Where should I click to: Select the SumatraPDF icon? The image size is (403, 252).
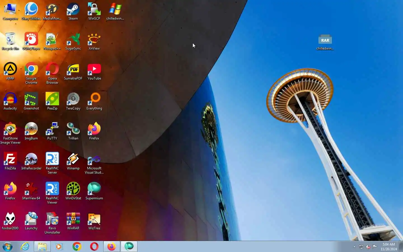[x=73, y=71]
